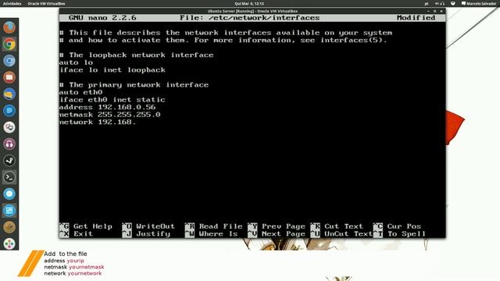500x281 pixels.
Task: Click the 'iface eth0 inet static' line
Action: pos(112,100)
